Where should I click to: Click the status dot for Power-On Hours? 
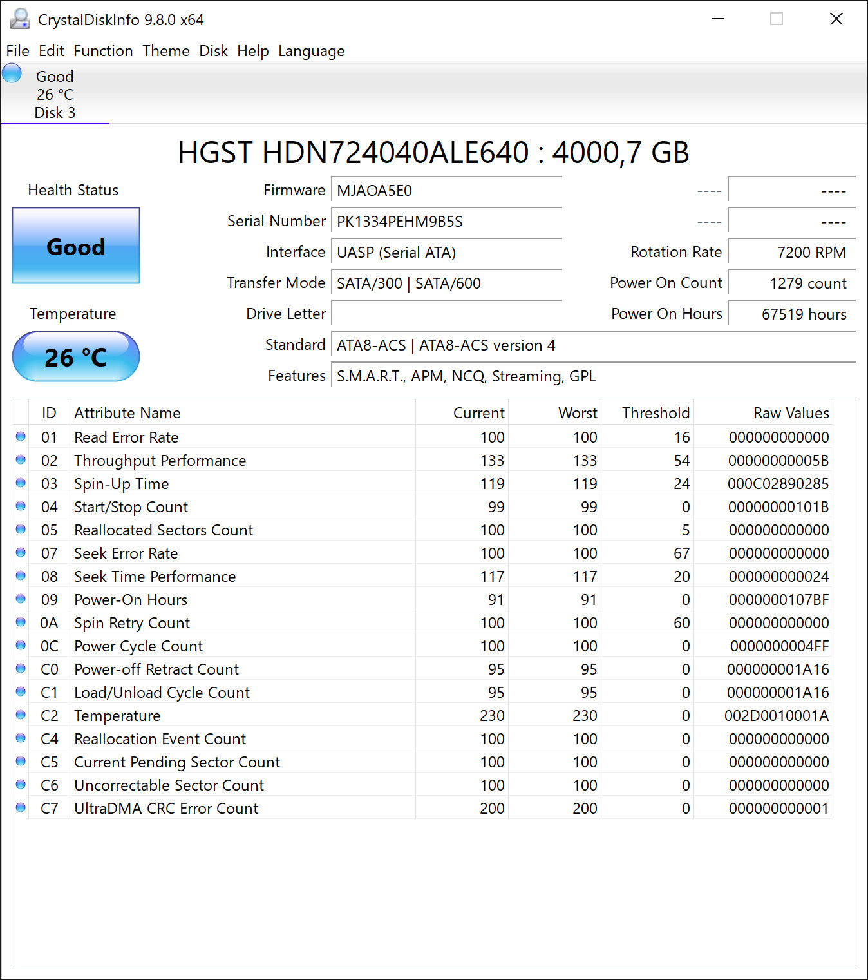click(21, 599)
